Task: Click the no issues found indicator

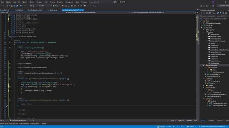Action: [x=18, y=121]
